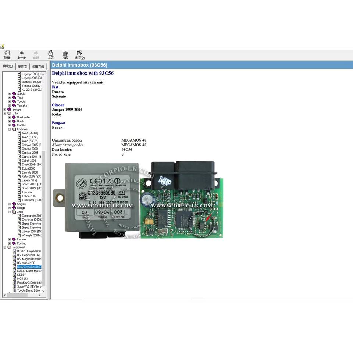Click the question-mark page icon beside KESSY
This screenshot has width=353, height=353.
coord(14,275)
